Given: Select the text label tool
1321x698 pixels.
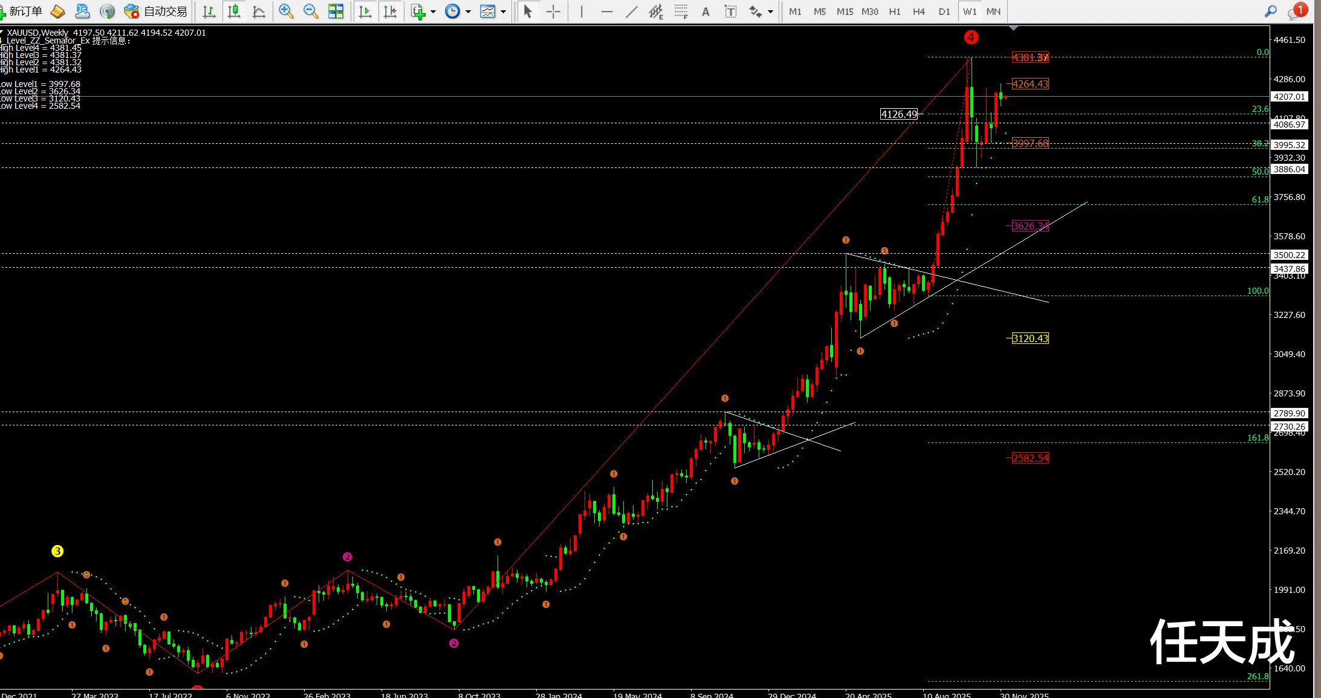Looking at the screenshot, I should coord(730,11).
